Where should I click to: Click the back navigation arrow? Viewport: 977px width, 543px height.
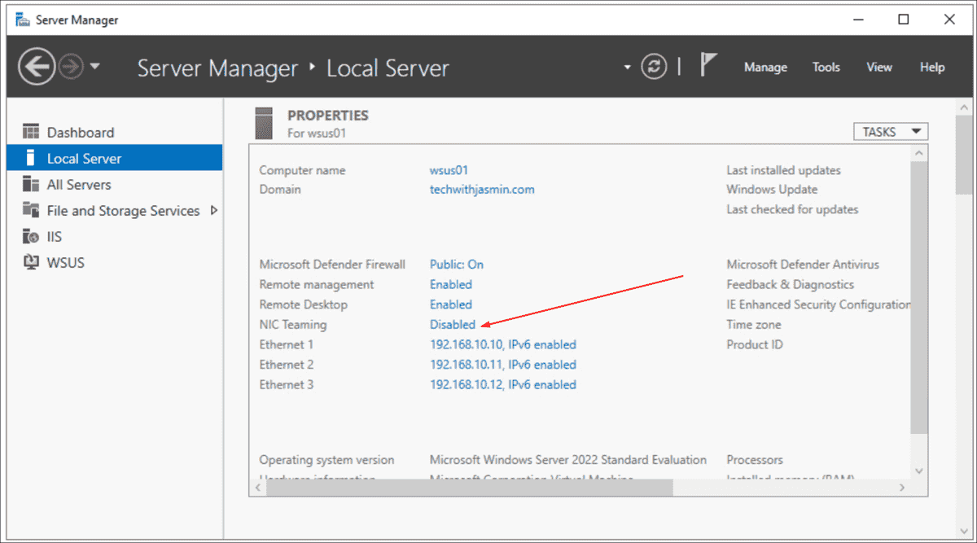36,65
